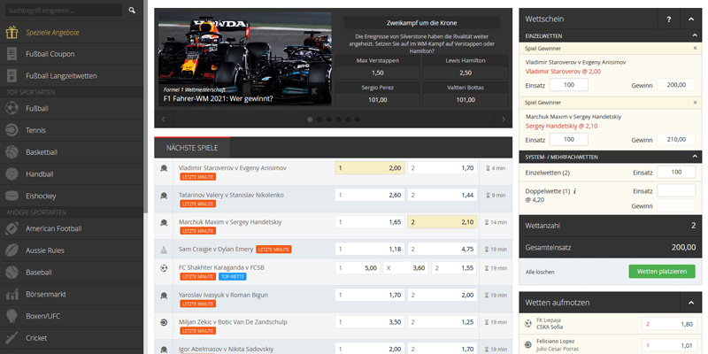Select the Aussie Rules ball icon
The height and width of the screenshot is (354, 708).
(x=12, y=250)
